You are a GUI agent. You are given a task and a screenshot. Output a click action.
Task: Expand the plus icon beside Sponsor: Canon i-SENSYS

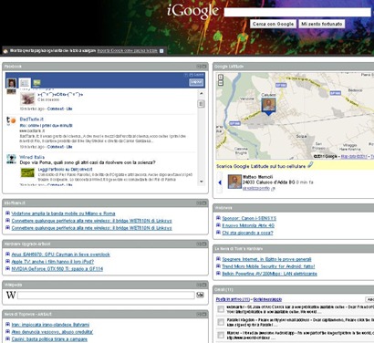point(218,218)
